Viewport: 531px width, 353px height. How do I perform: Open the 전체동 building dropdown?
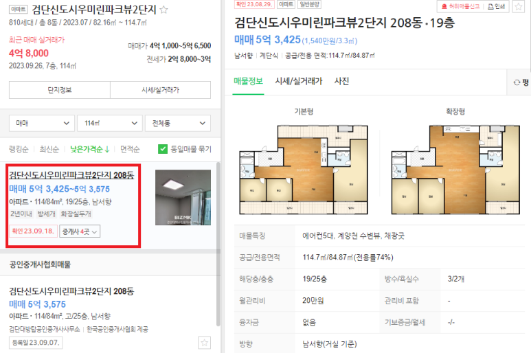point(178,123)
